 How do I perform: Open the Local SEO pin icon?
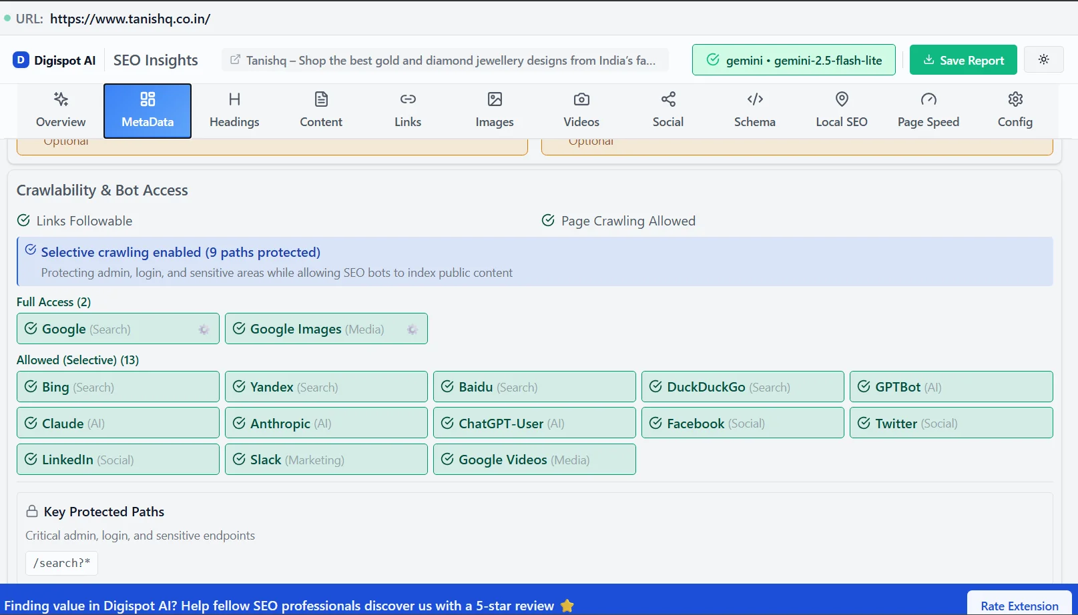tap(841, 110)
